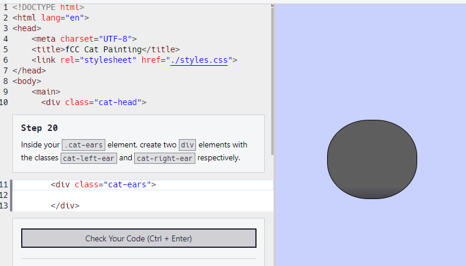The height and width of the screenshot is (266, 466).
Task: Click the opening <head> tag on line 3
Action: (26, 28)
